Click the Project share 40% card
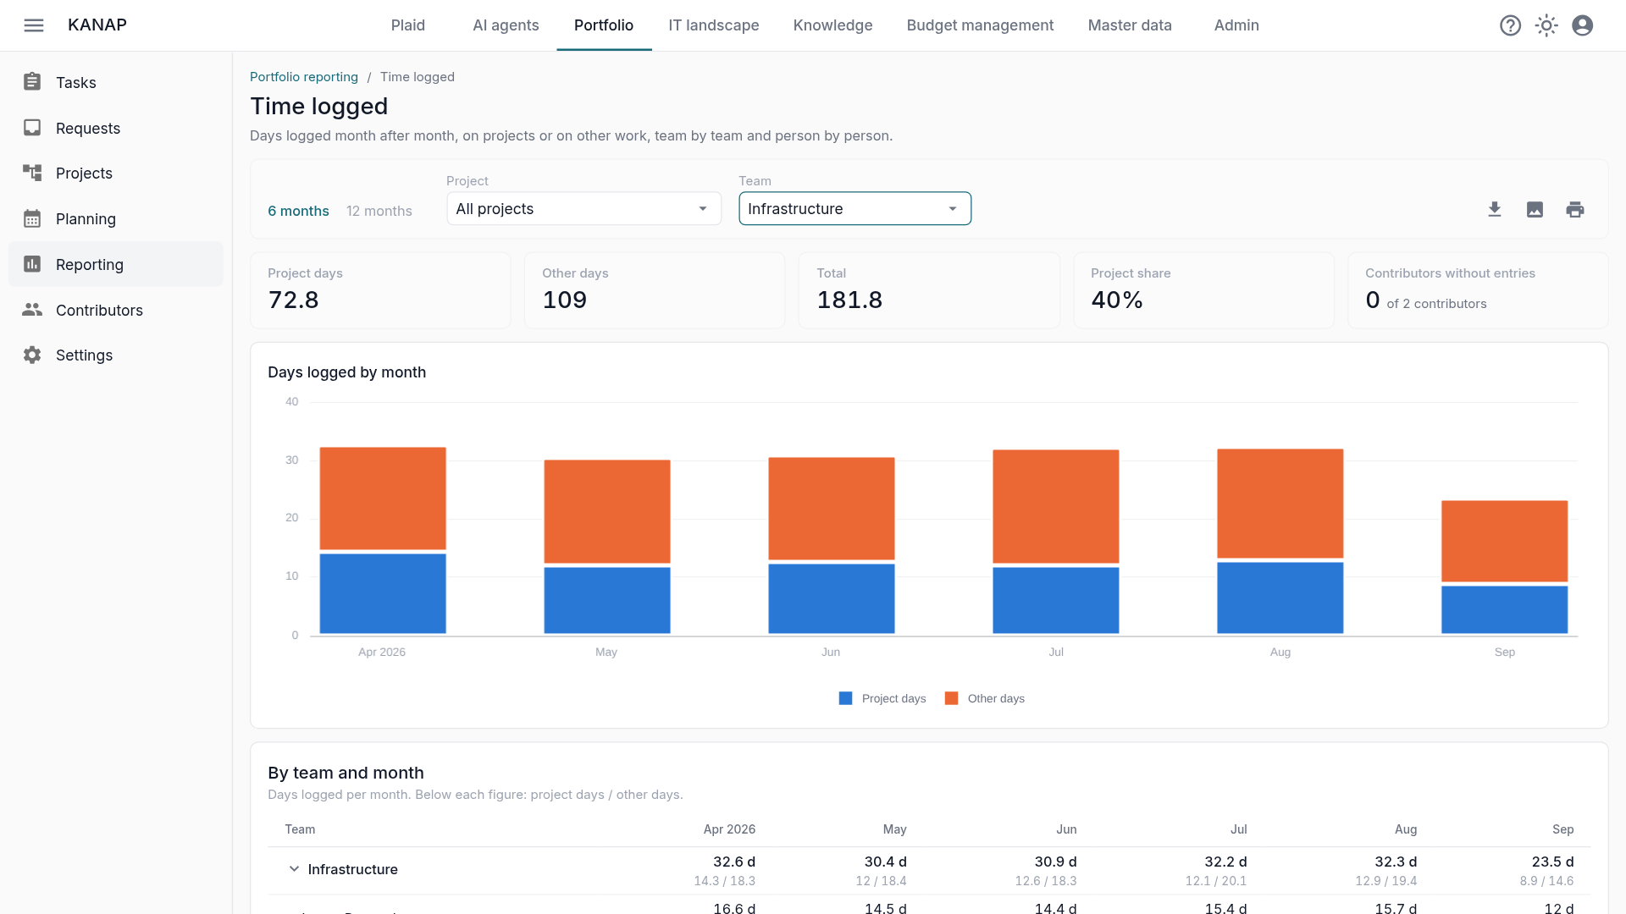This screenshot has width=1626, height=914. (x=1203, y=290)
